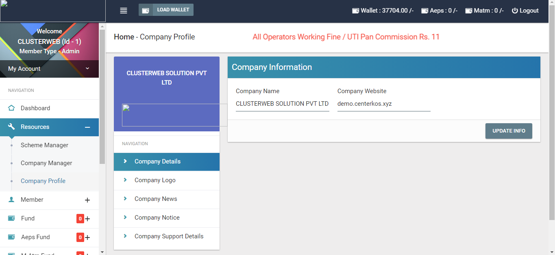Image resolution: width=555 pixels, height=255 pixels.
Task: Click the Resources wrench icon
Action: click(11, 127)
